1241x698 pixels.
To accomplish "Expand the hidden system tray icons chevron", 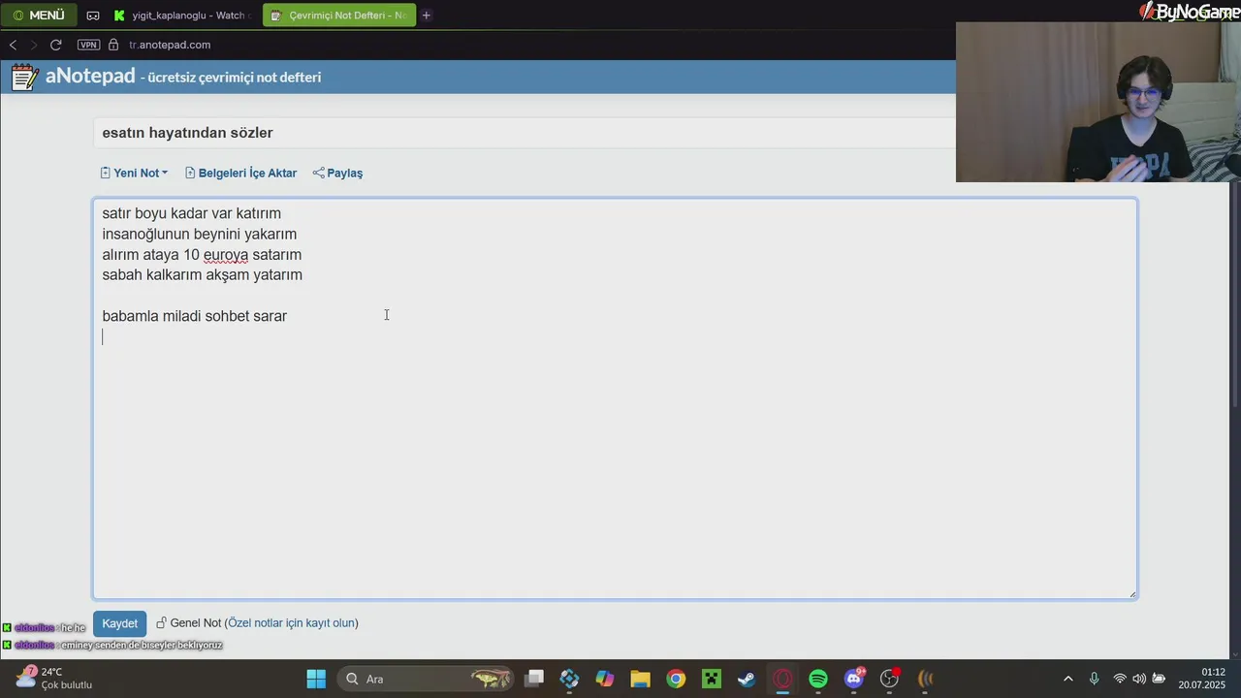I will coord(1068,679).
